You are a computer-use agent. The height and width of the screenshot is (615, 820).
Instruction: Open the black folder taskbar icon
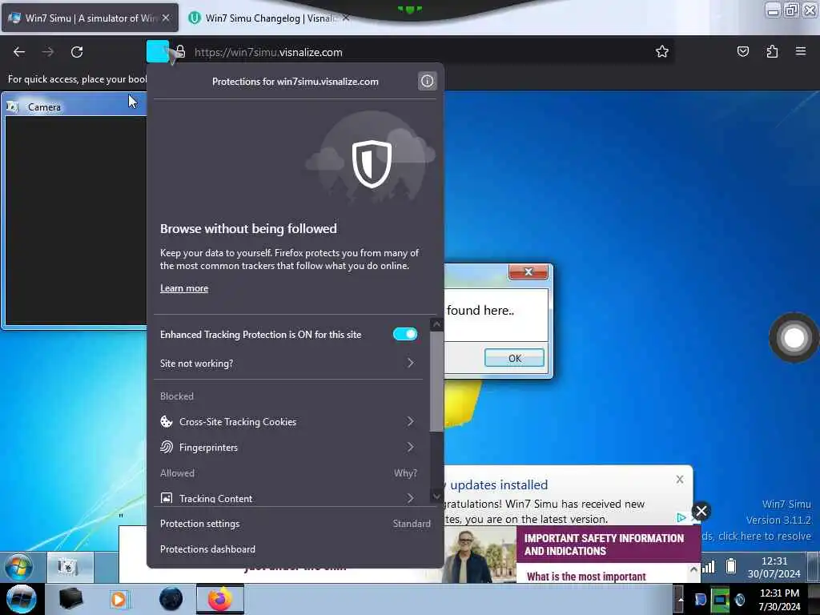[70, 599]
